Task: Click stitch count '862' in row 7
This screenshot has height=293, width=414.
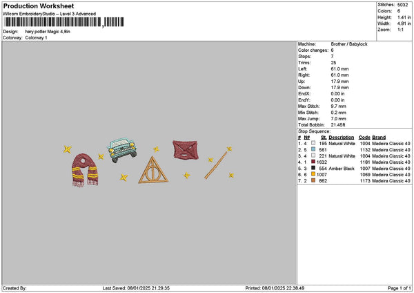Action: point(323,181)
